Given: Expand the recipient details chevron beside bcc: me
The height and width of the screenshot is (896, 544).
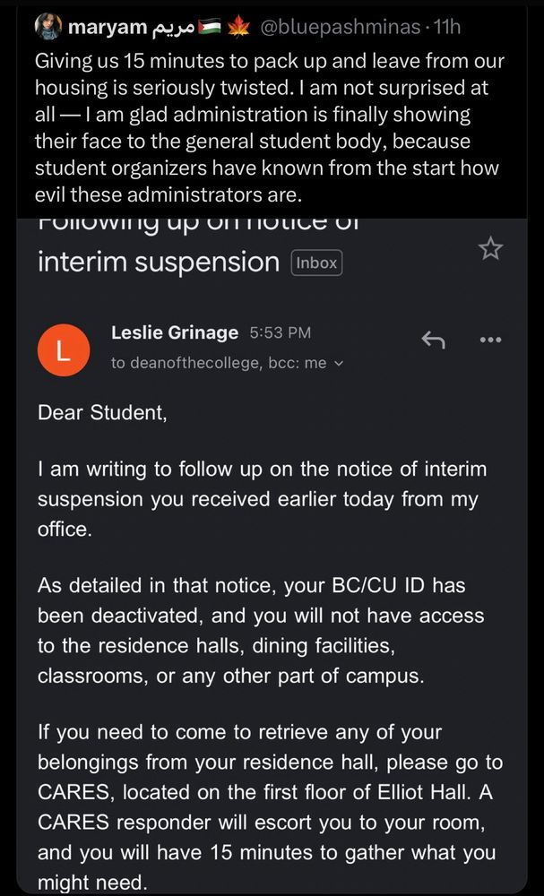Looking at the screenshot, I should click(337, 363).
